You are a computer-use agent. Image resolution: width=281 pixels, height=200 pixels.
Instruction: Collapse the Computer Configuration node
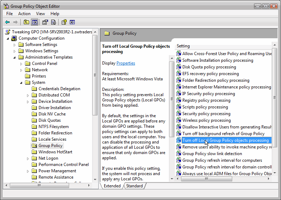click(x=8, y=39)
